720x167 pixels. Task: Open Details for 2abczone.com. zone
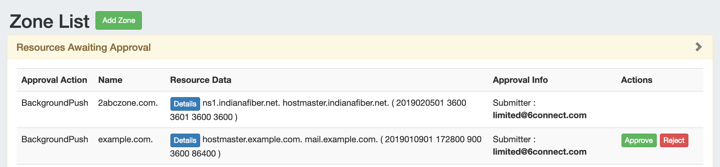click(x=185, y=104)
